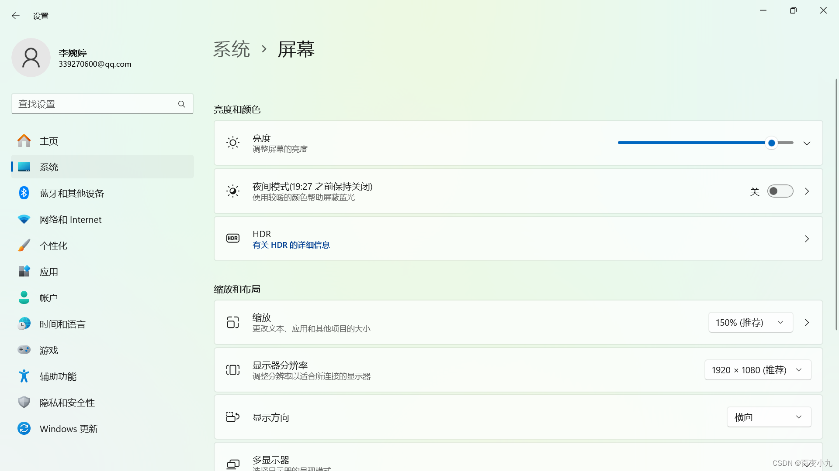839x471 pixels.
Task: Click the brightness sun icon
Action: [232, 143]
